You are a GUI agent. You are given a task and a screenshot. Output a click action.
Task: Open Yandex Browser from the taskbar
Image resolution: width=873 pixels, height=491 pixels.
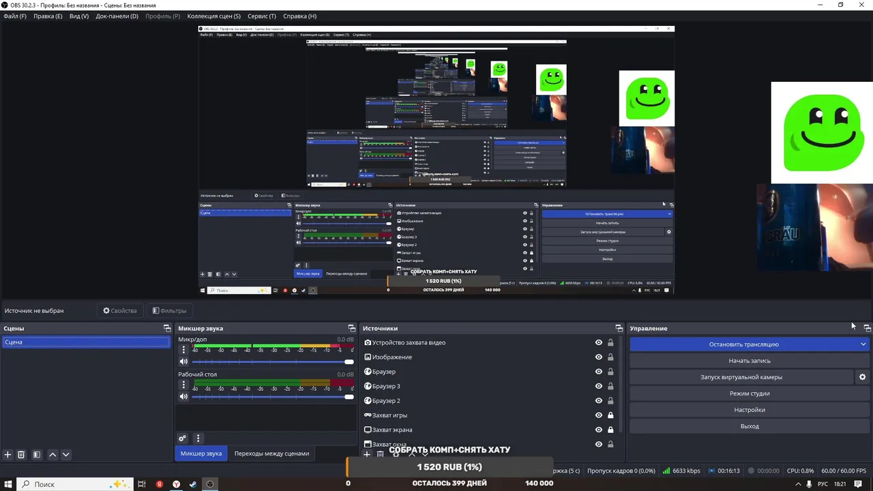[177, 484]
